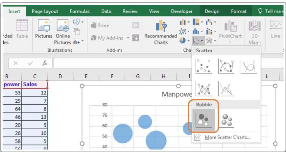Select column C header
Viewport: 286px width, 152px height.
[34, 77]
